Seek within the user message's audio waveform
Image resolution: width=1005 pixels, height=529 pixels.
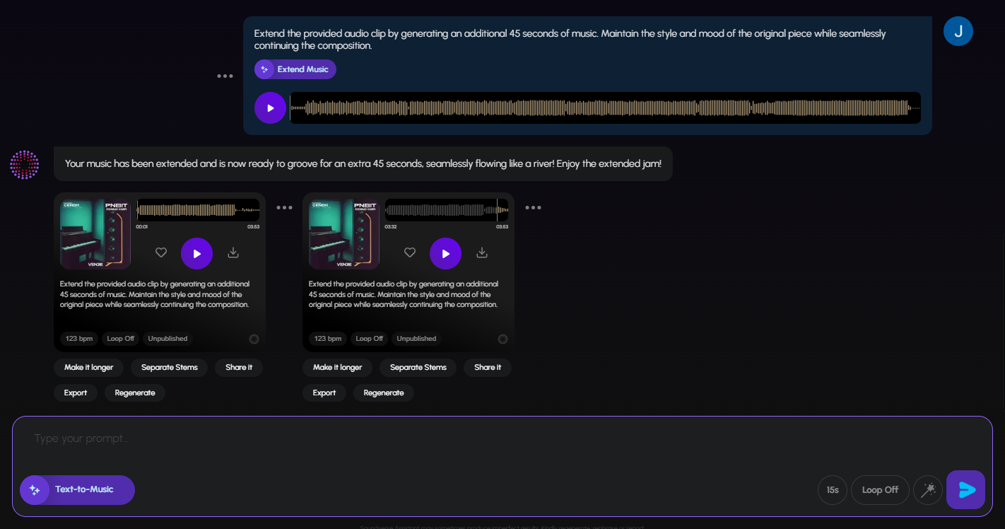[x=606, y=108]
